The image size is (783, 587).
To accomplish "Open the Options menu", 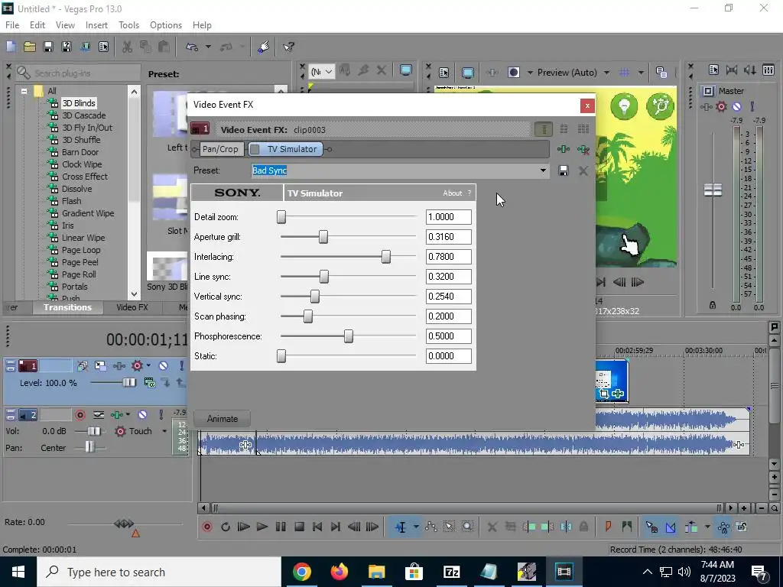I will 166,25.
